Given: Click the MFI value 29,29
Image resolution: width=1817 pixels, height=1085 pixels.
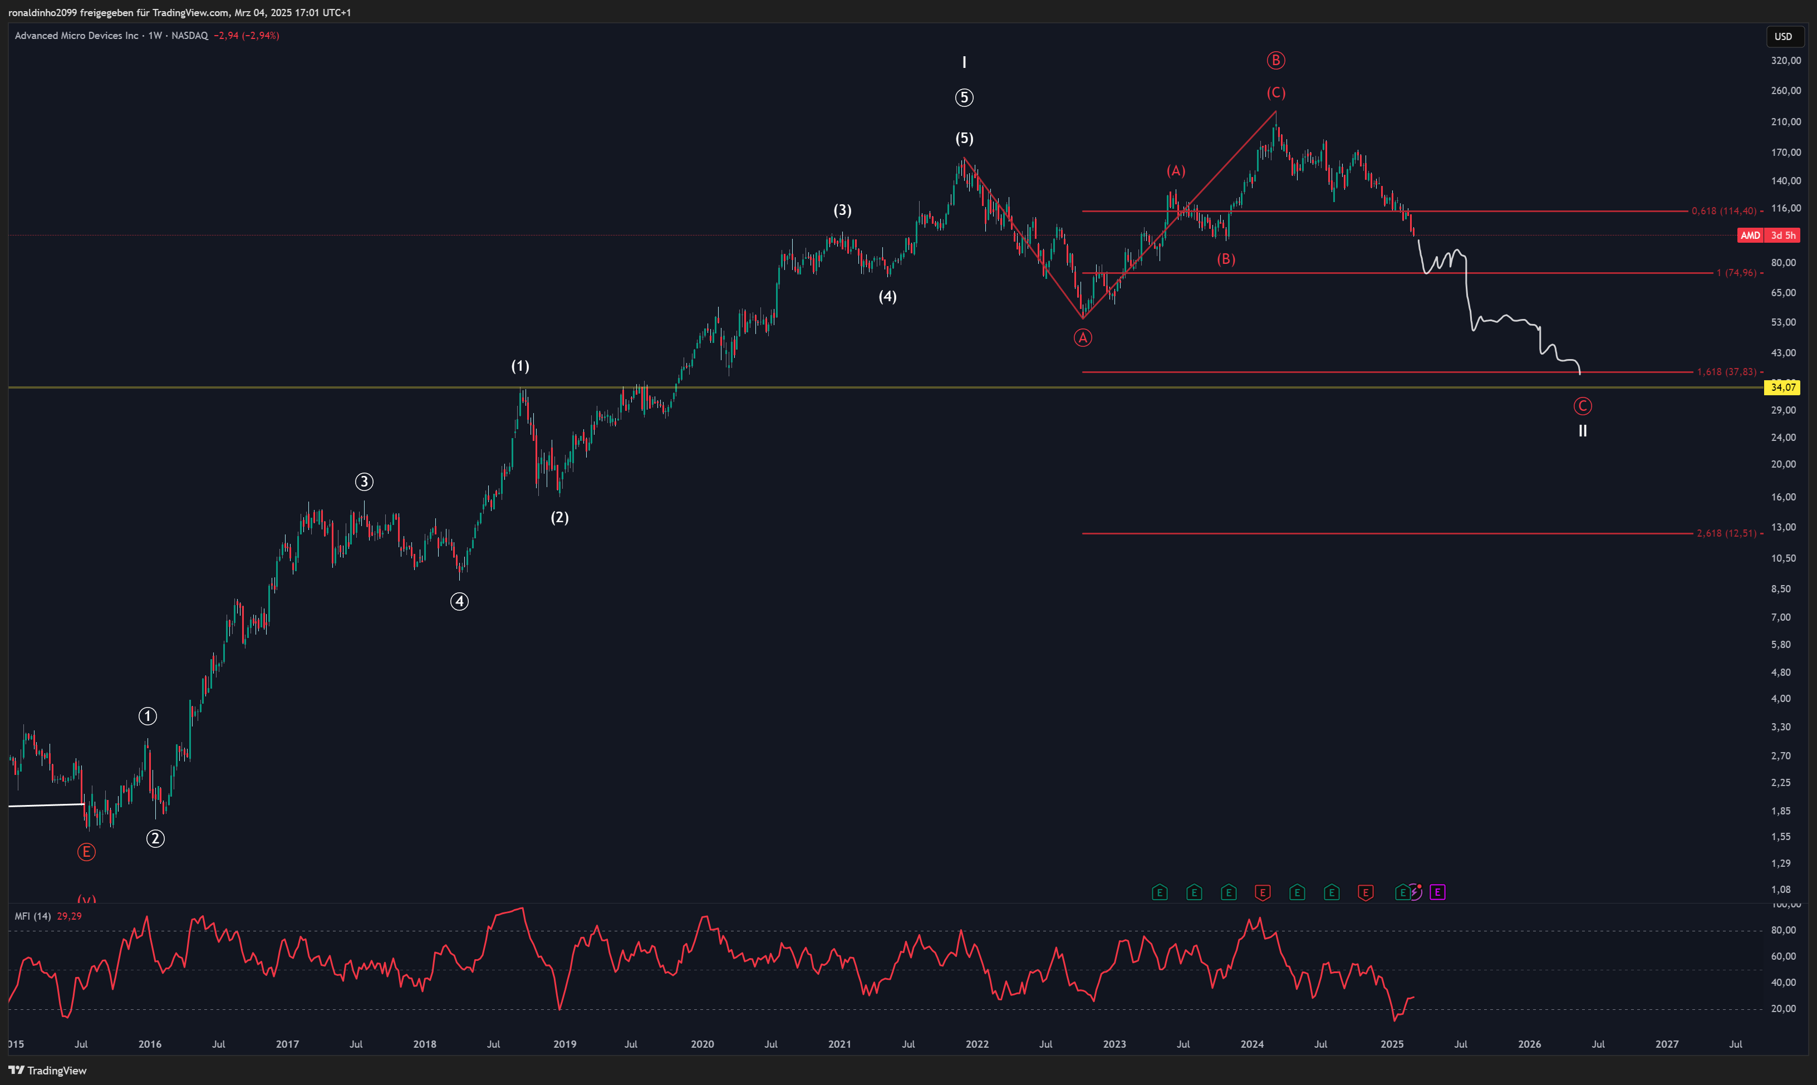Looking at the screenshot, I should click(x=70, y=916).
